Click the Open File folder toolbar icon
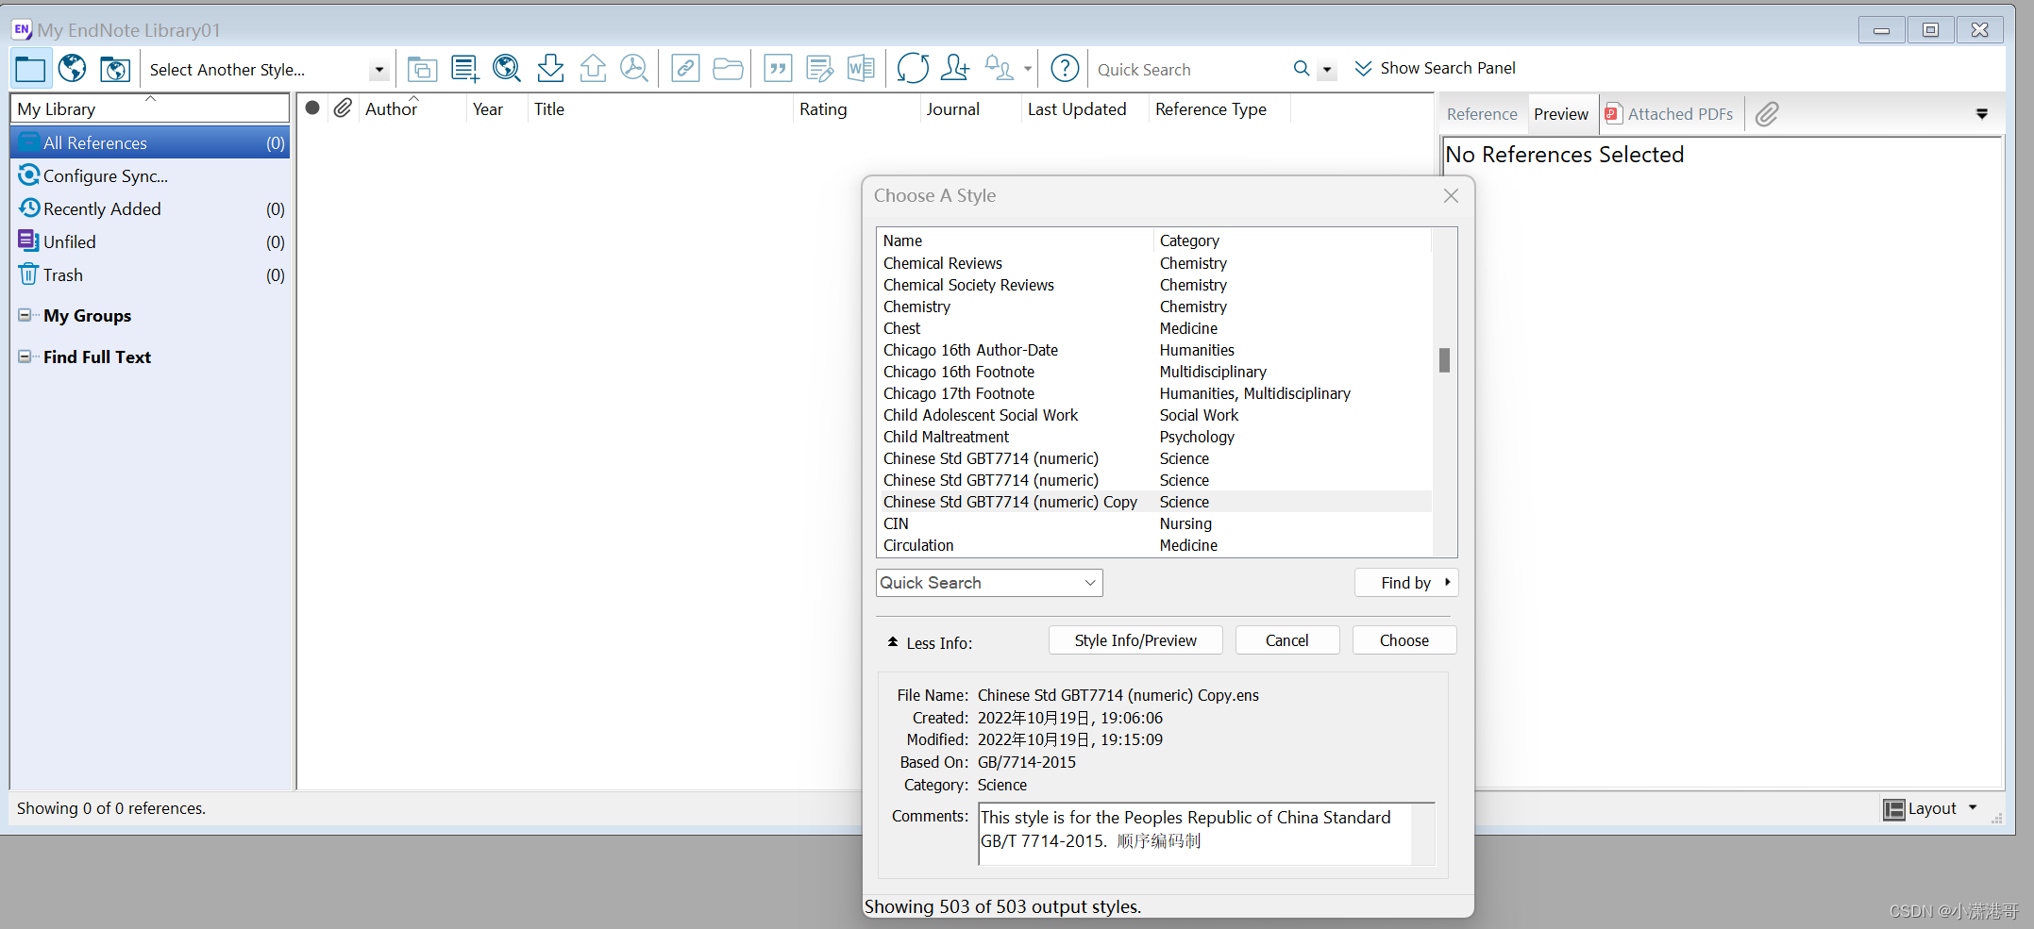Image resolution: width=2034 pixels, height=929 pixels. [x=728, y=69]
